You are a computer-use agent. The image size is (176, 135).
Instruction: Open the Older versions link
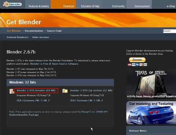tap(41, 37)
